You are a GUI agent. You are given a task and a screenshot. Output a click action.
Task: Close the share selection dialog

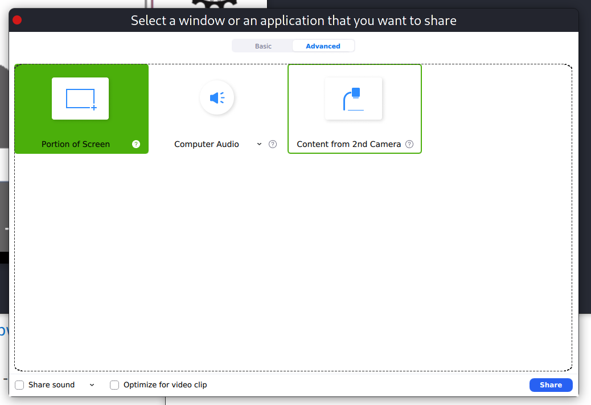[17, 20]
